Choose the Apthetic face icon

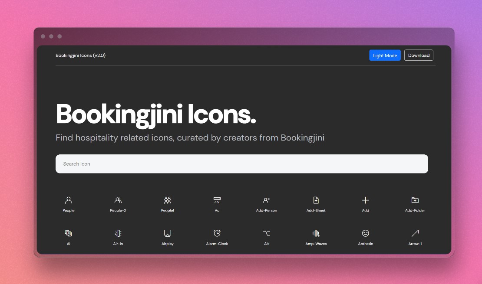click(x=366, y=233)
